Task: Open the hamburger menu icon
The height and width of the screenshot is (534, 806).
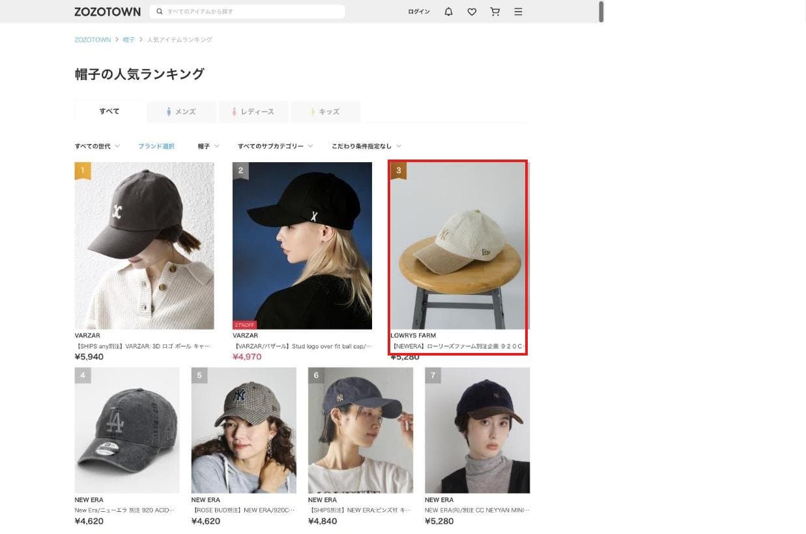Action: click(518, 12)
